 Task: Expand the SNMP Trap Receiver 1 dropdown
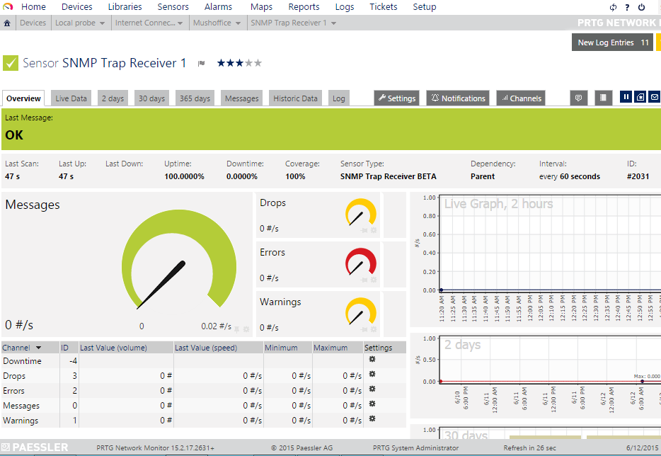tap(333, 23)
